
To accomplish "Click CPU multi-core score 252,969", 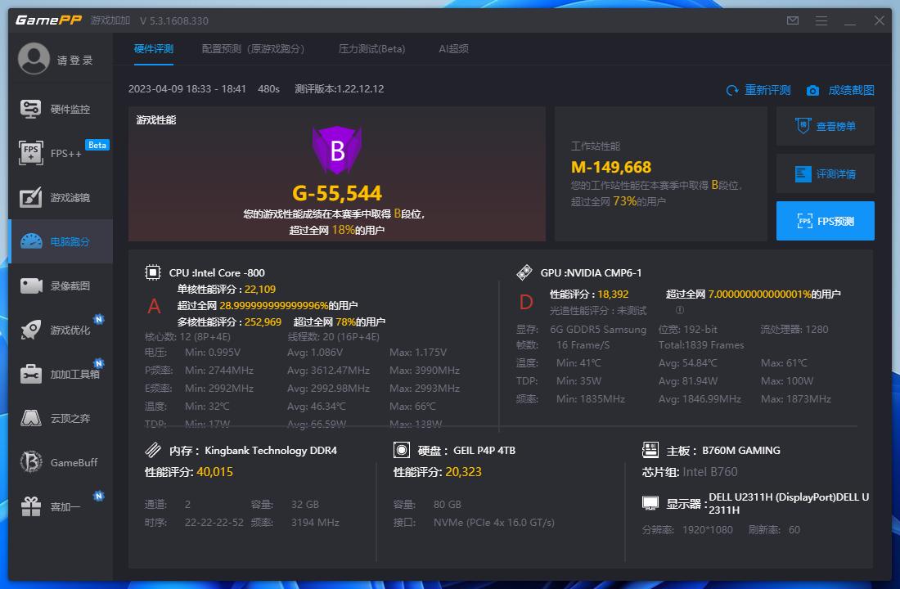I will coord(263,322).
